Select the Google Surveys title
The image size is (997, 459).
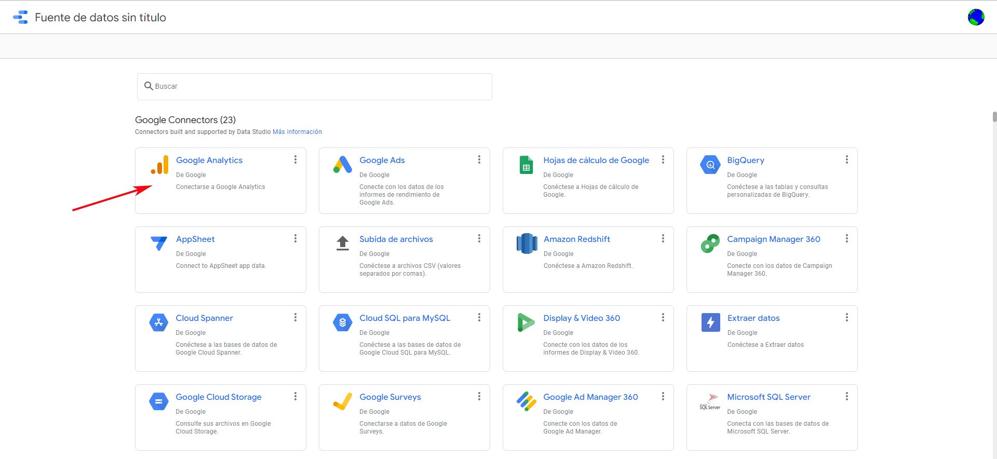(x=390, y=397)
